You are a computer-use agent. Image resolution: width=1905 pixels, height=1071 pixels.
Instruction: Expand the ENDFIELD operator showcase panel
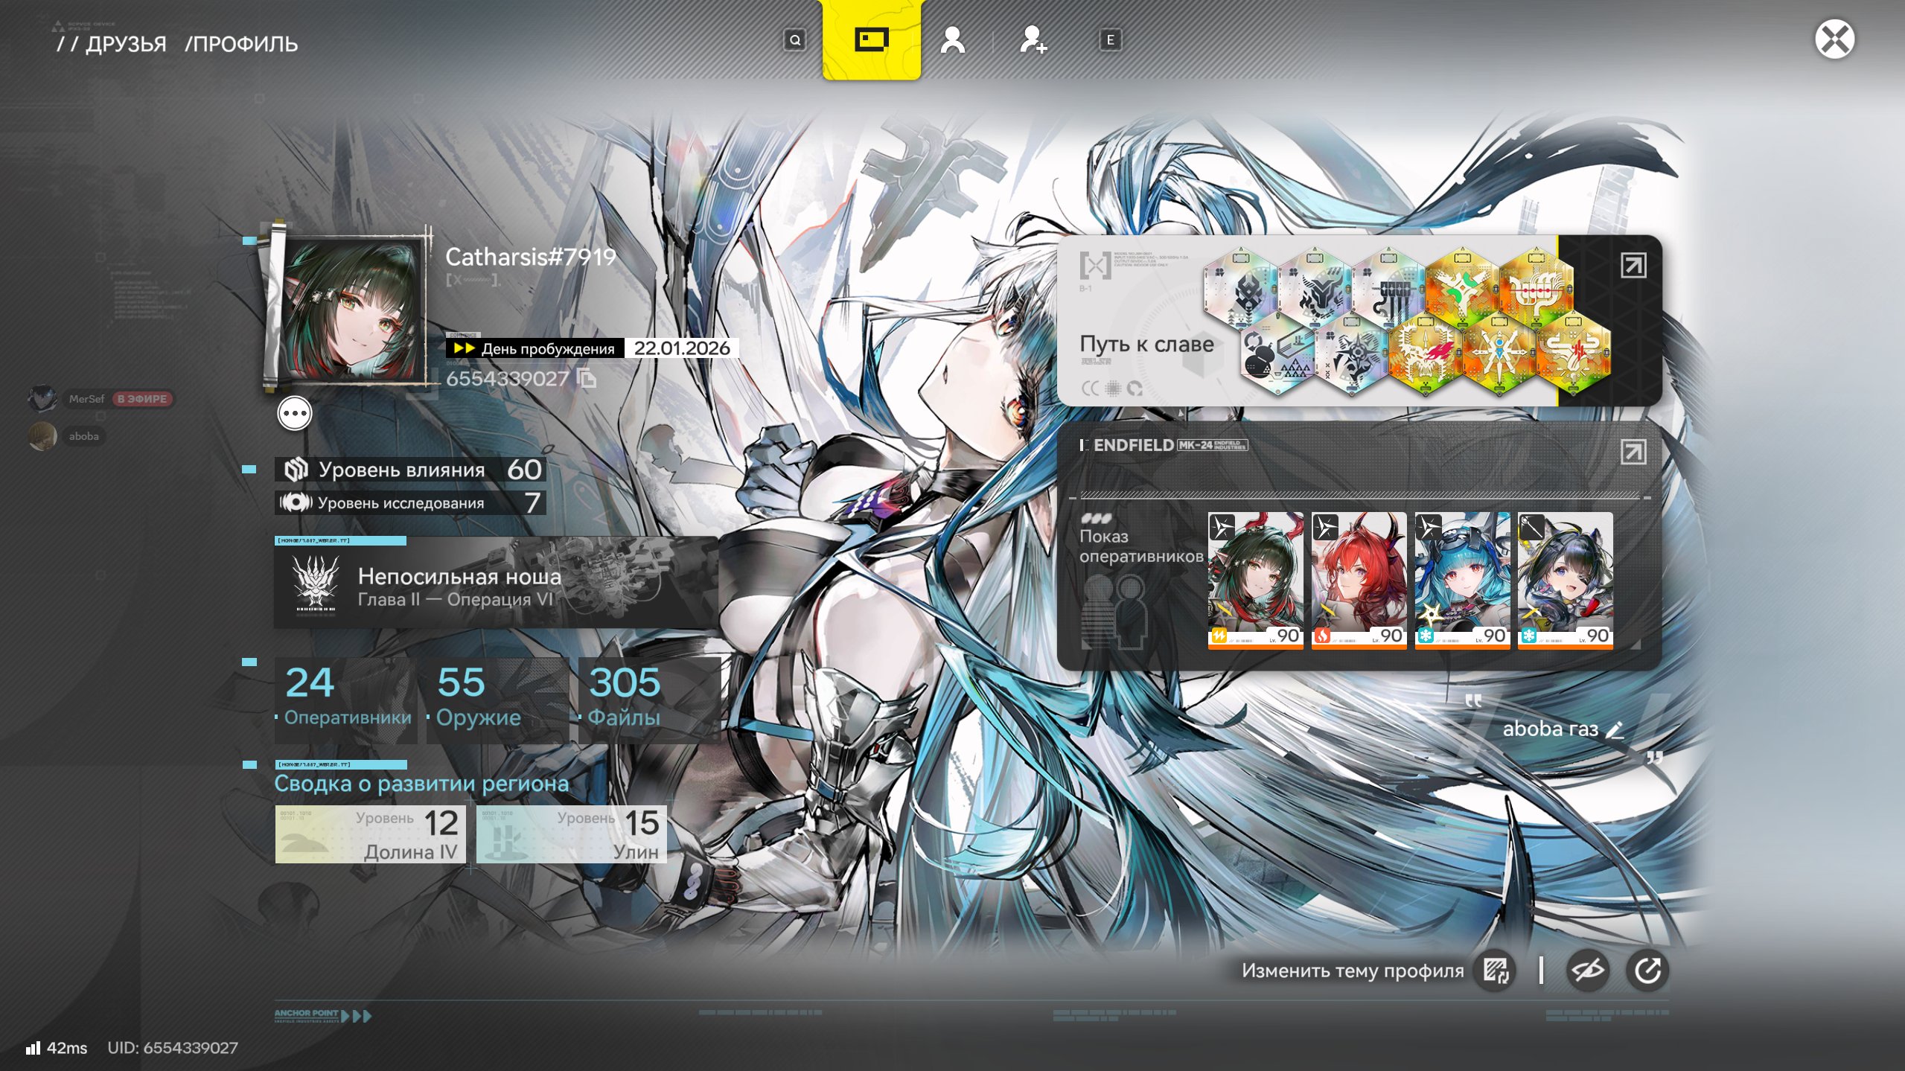pos(1633,452)
